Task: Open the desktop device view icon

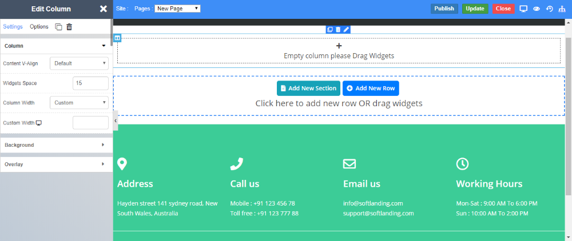Action: point(523,9)
